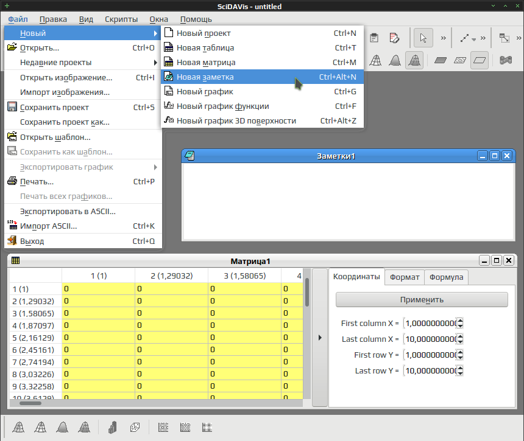Click the clipboard paste icon in the toolbar
Screen dimensions: 524x441
point(374,38)
